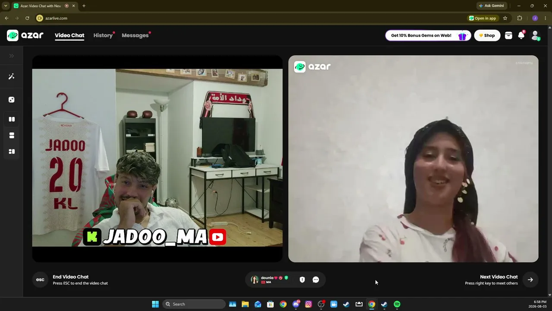Open the Messages tab

click(135, 35)
